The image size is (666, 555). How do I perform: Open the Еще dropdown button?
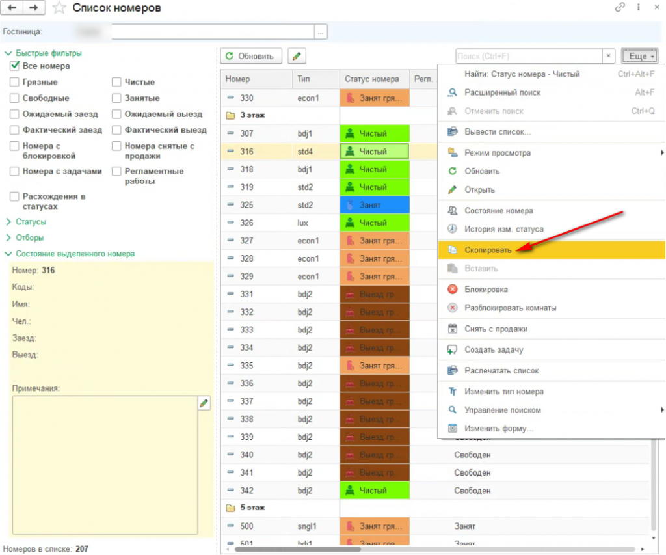click(x=640, y=56)
